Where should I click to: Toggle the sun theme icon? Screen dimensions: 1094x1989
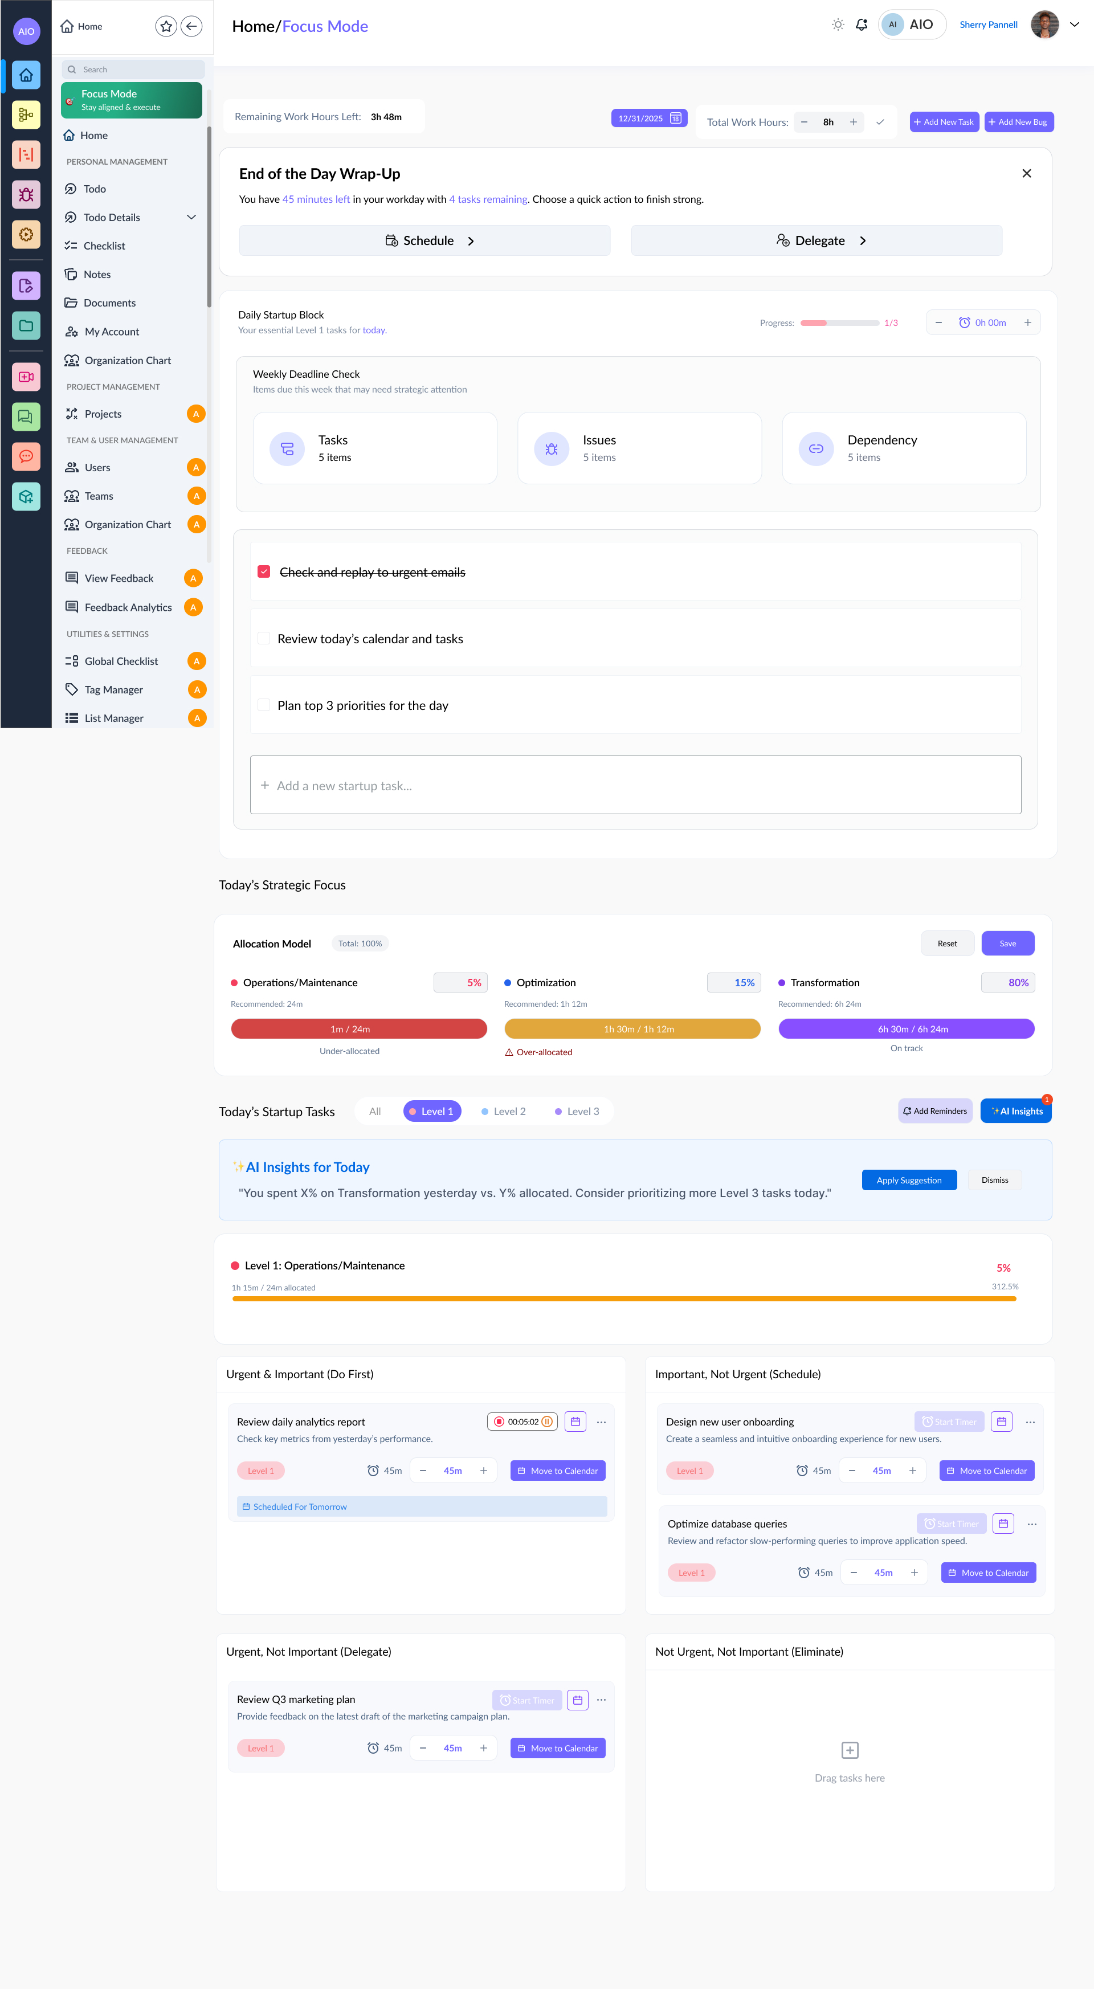838,24
